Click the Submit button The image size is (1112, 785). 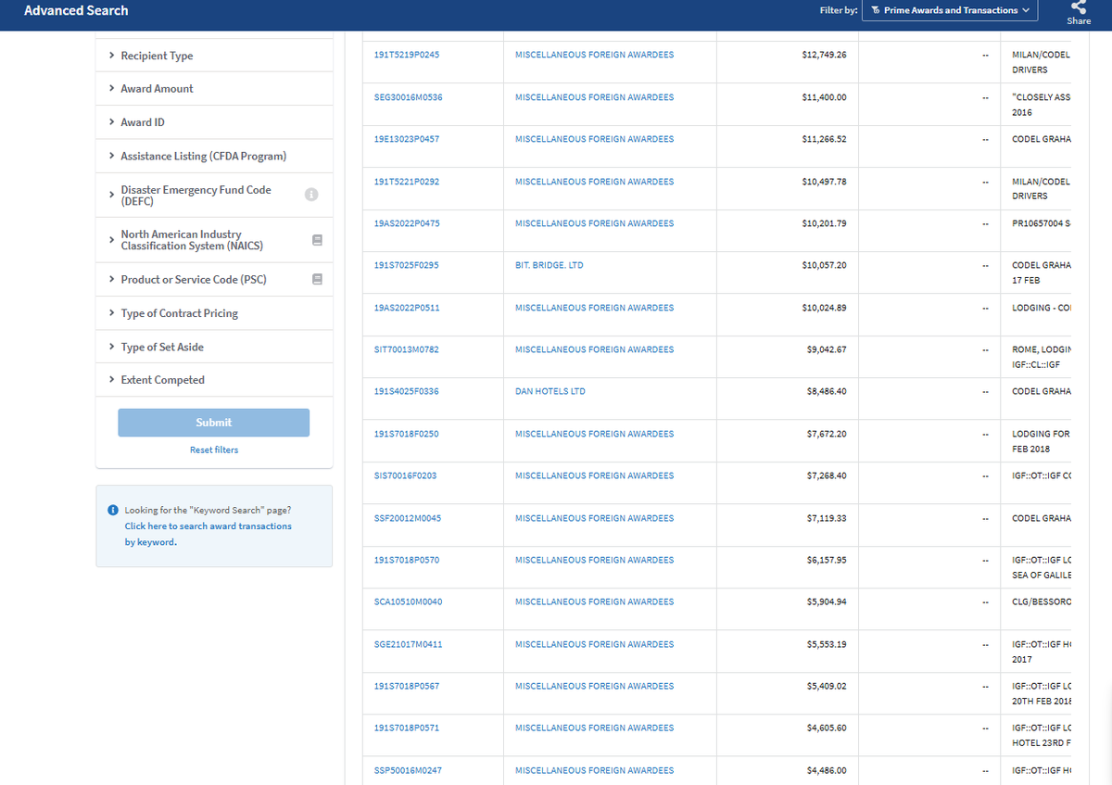(x=213, y=423)
